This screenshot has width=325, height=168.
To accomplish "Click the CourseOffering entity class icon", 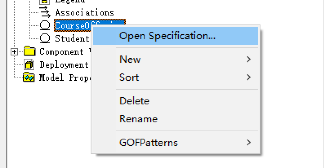I will pos(45,26).
